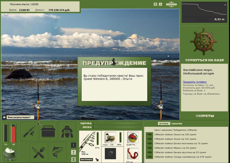The height and width of the screenshot is (163, 230).
Task: Click the S icon next to pause
Action: pyautogui.click(x=160, y=4)
